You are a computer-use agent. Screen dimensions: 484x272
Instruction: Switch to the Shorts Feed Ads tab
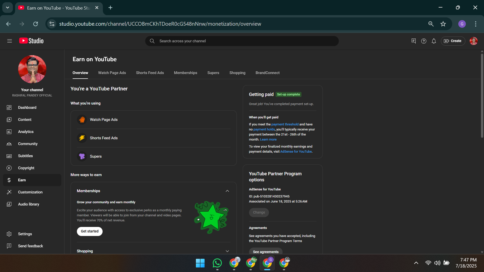(x=150, y=73)
